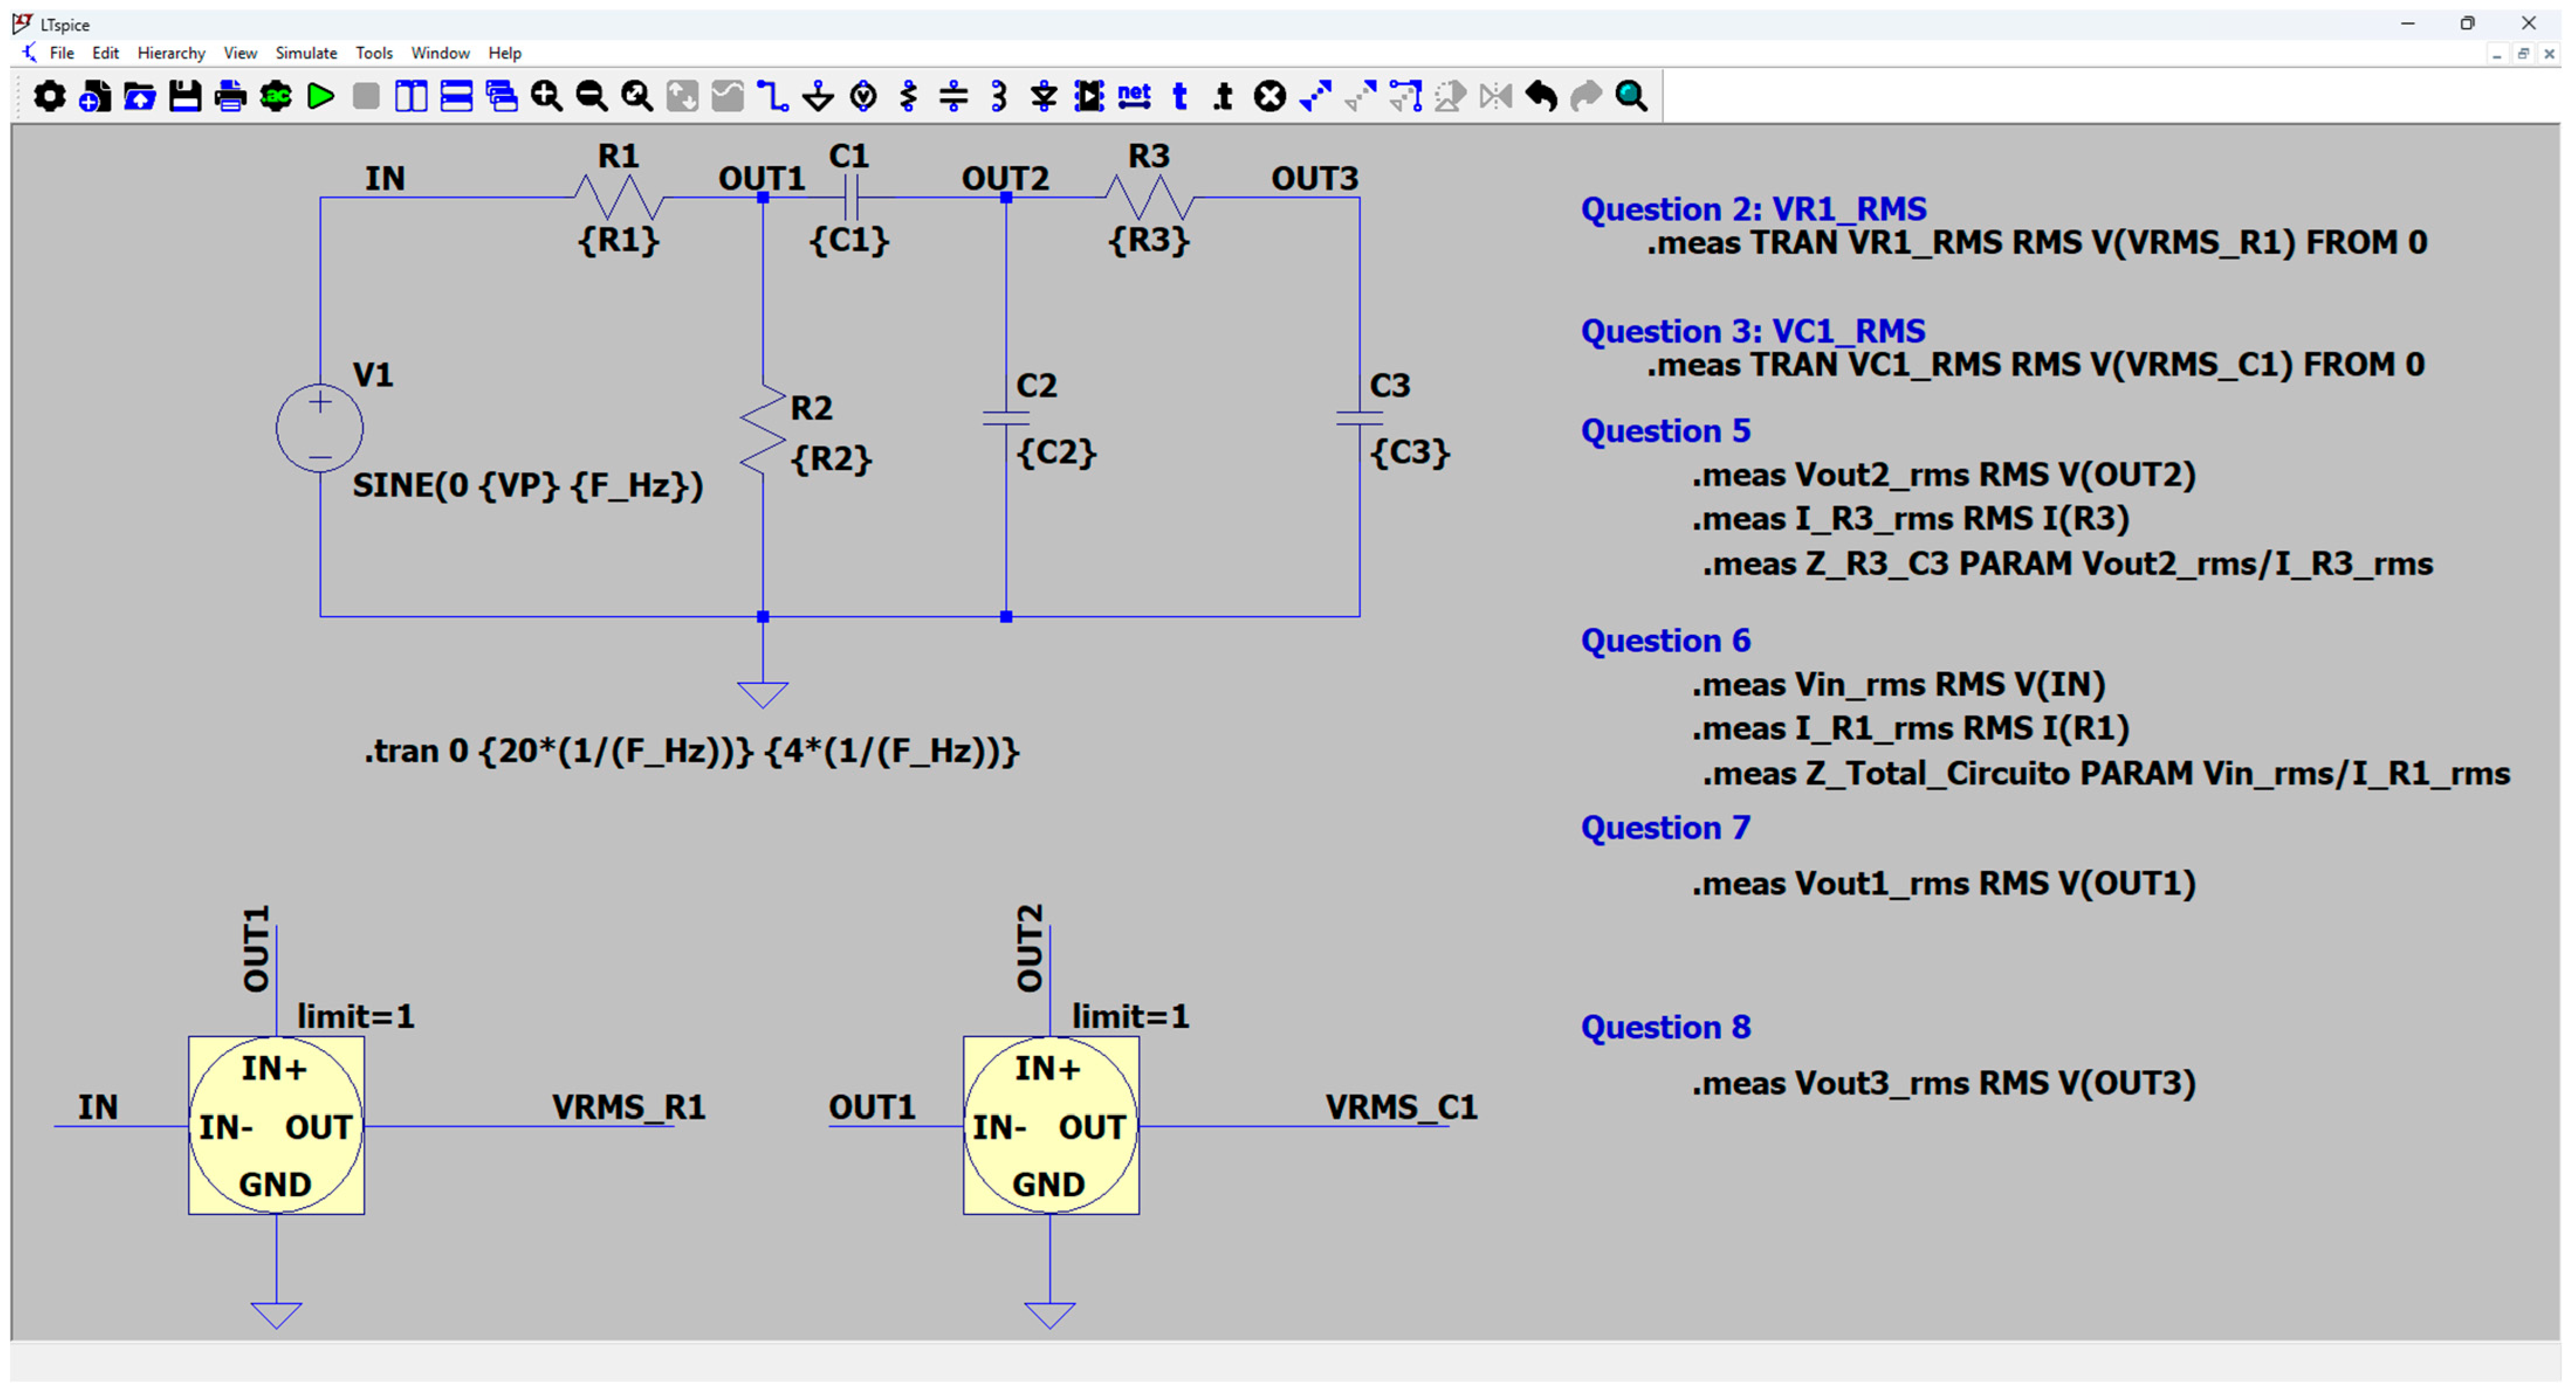Open the File menu

click(62, 53)
